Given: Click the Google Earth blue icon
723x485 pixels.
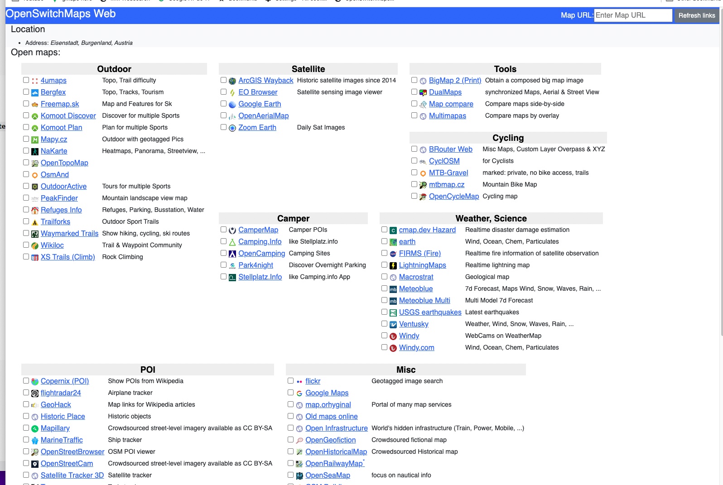Looking at the screenshot, I should (x=232, y=105).
